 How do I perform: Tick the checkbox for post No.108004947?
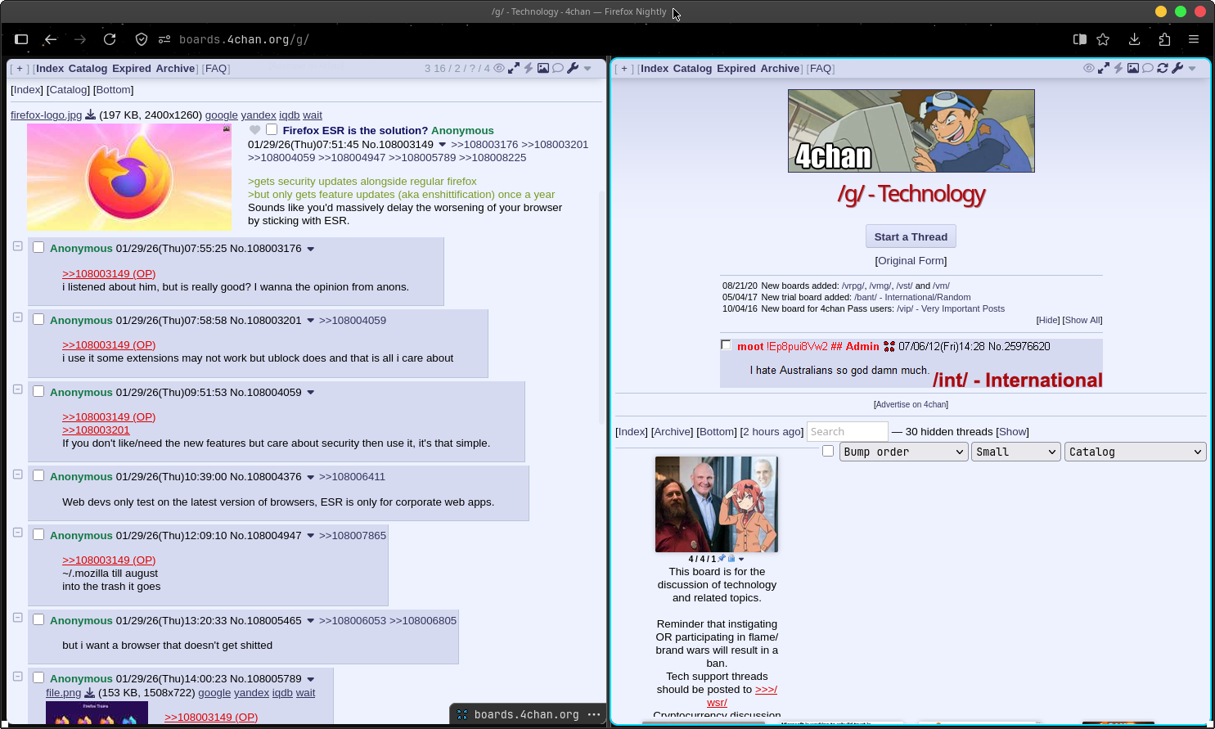click(38, 534)
